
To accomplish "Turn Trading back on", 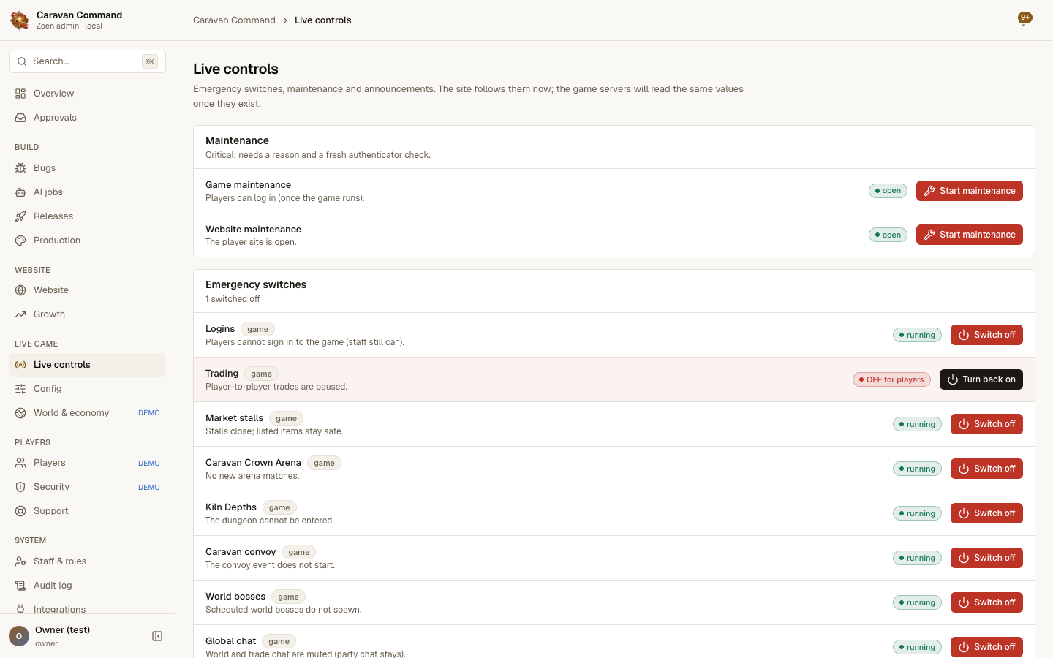I will click(981, 379).
